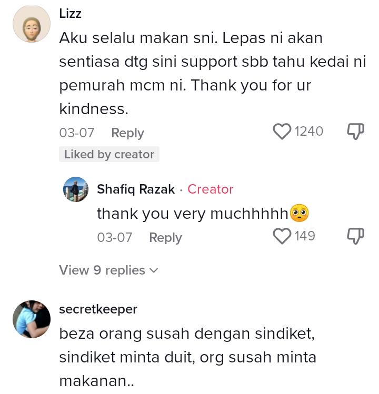Like Lizz's comment with the heart icon

pyautogui.click(x=282, y=132)
